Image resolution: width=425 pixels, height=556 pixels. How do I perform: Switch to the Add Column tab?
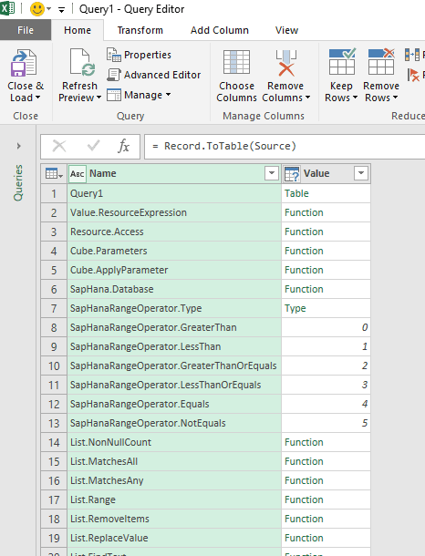point(220,30)
